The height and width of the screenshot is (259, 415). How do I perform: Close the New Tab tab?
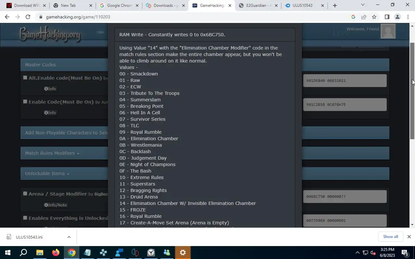pyautogui.click(x=90, y=6)
